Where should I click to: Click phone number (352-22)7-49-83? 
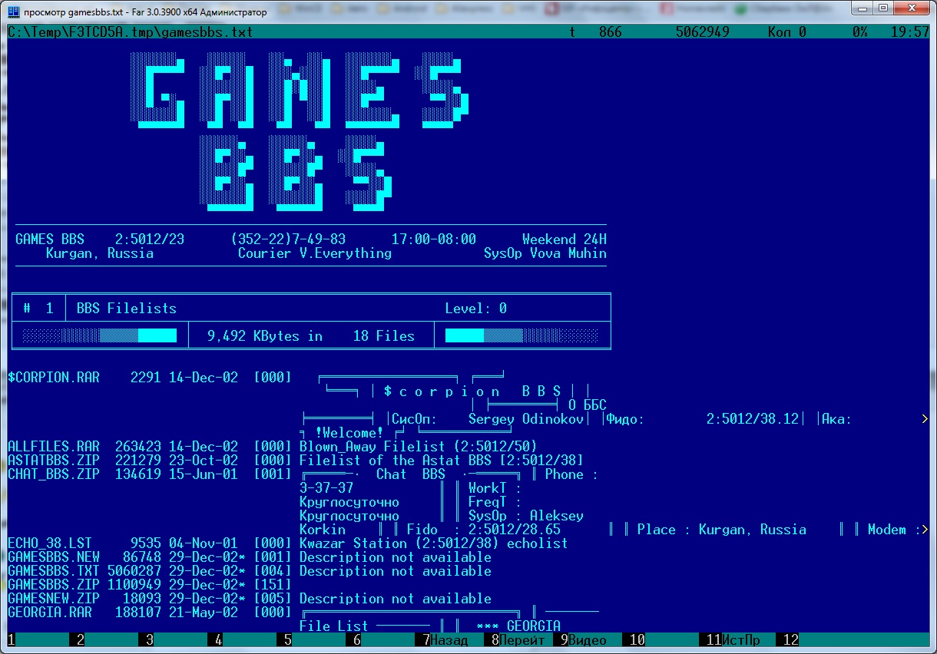288,239
